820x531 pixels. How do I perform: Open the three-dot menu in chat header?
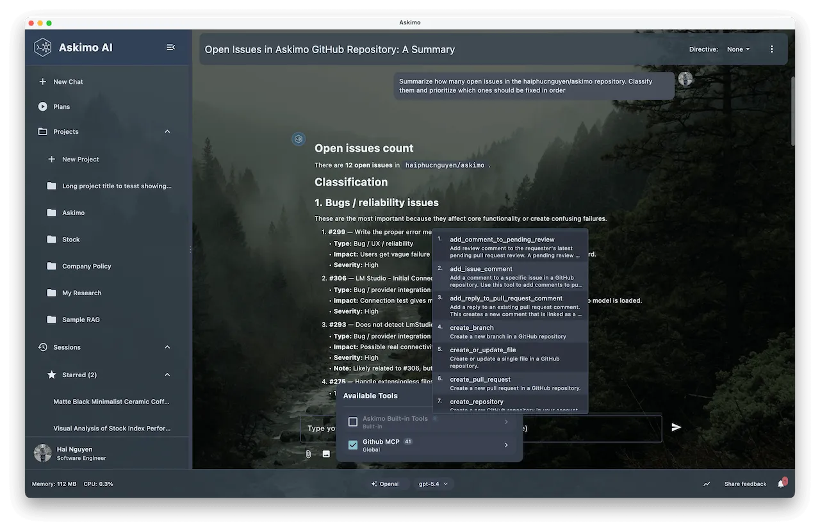[x=771, y=49]
